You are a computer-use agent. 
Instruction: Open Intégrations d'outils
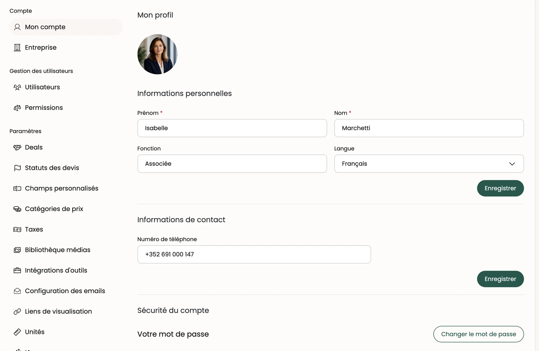66,270
